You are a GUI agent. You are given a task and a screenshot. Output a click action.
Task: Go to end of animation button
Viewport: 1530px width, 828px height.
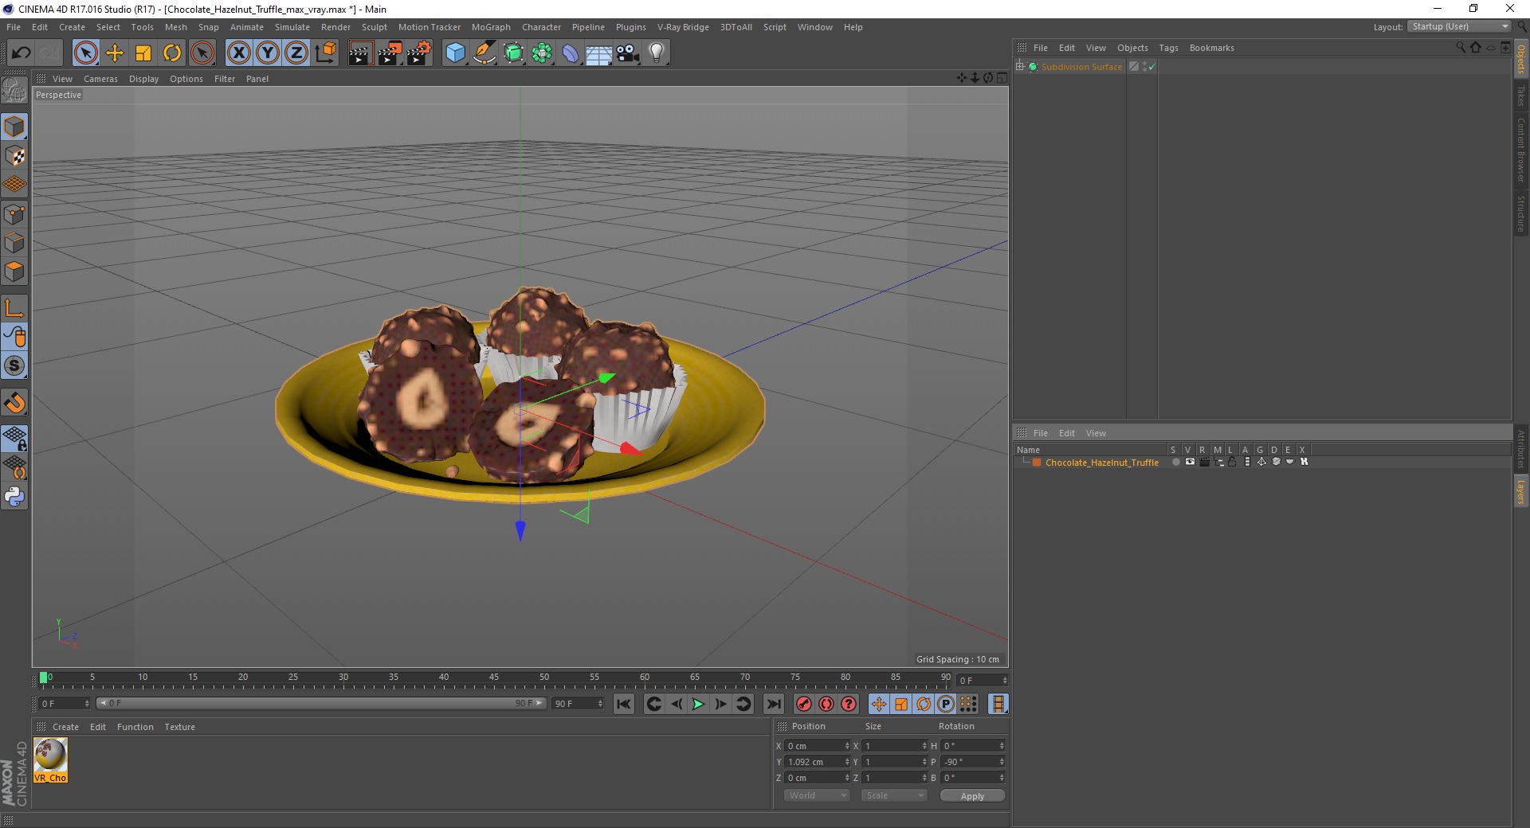[x=773, y=704]
